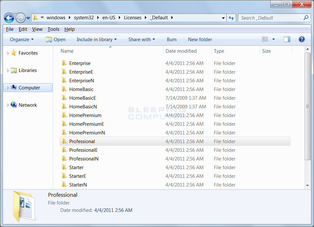Screen dimensions: 314x227
Task: Select the HomeBasicN folder icon
Action: (64, 106)
